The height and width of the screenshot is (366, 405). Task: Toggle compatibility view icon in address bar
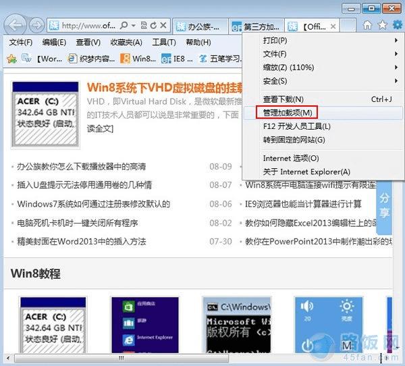(144, 26)
